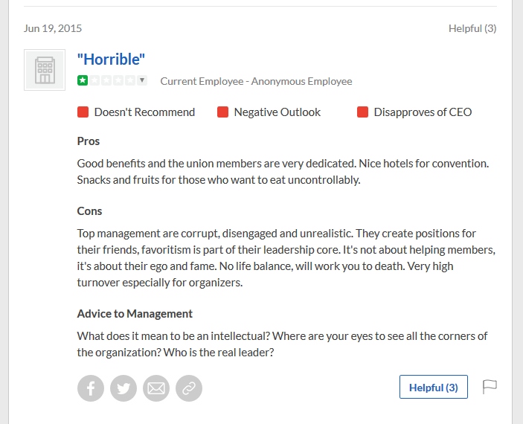Image resolution: width=523 pixels, height=424 pixels.
Task: Click the Jun 19, 2015 review date
Action: pos(53,28)
